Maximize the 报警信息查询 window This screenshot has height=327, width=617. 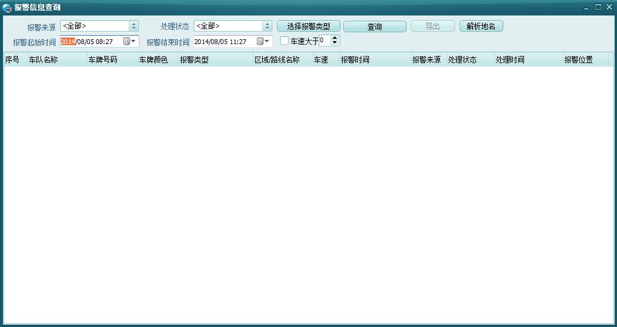point(598,7)
